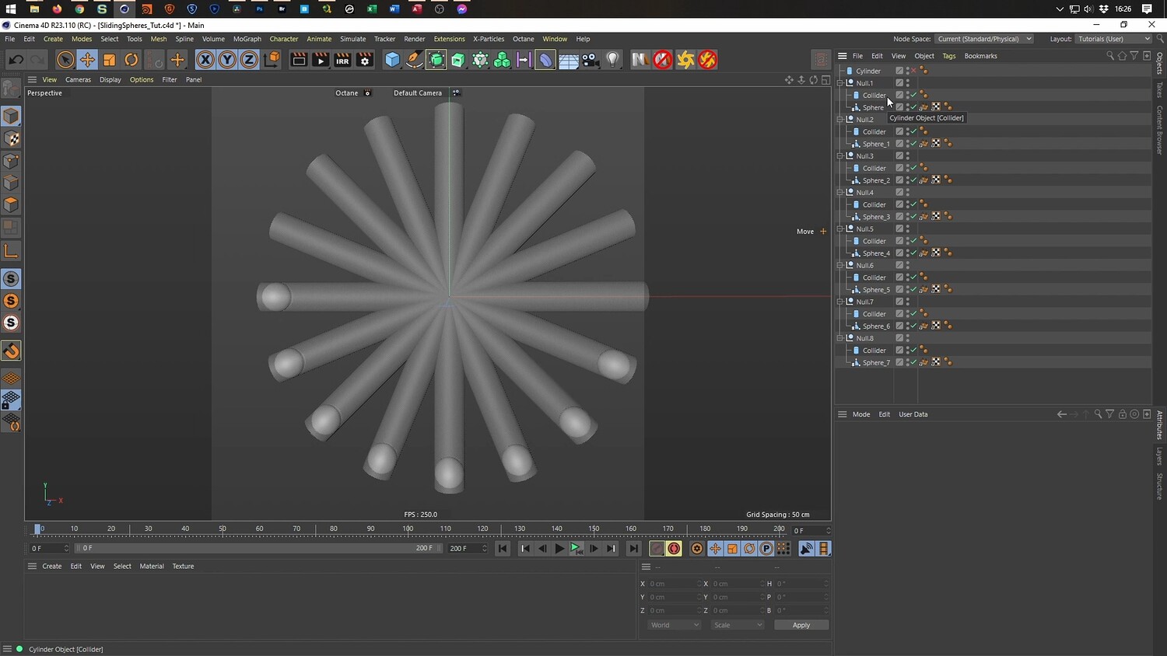The height and width of the screenshot is (656, 1167).
Task: Open Edit Render Settings clapperboard icon
Action: (364, 60)
